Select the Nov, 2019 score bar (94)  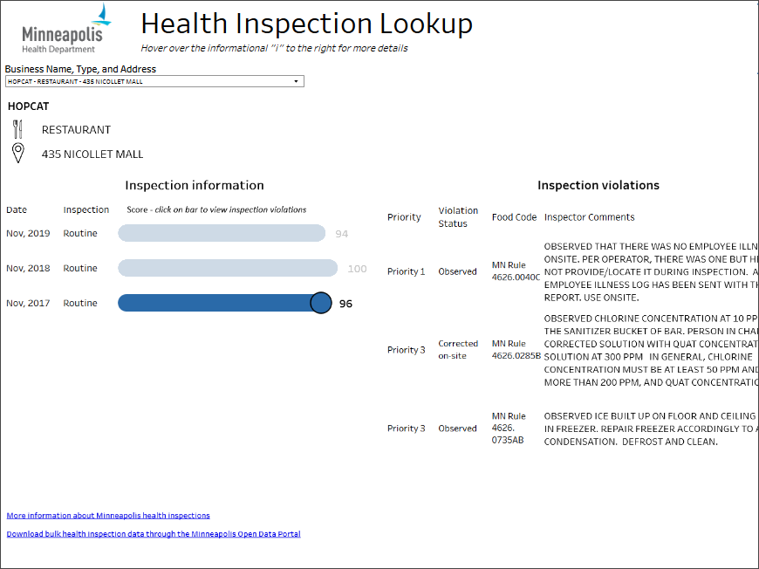[x=222, y=233]
